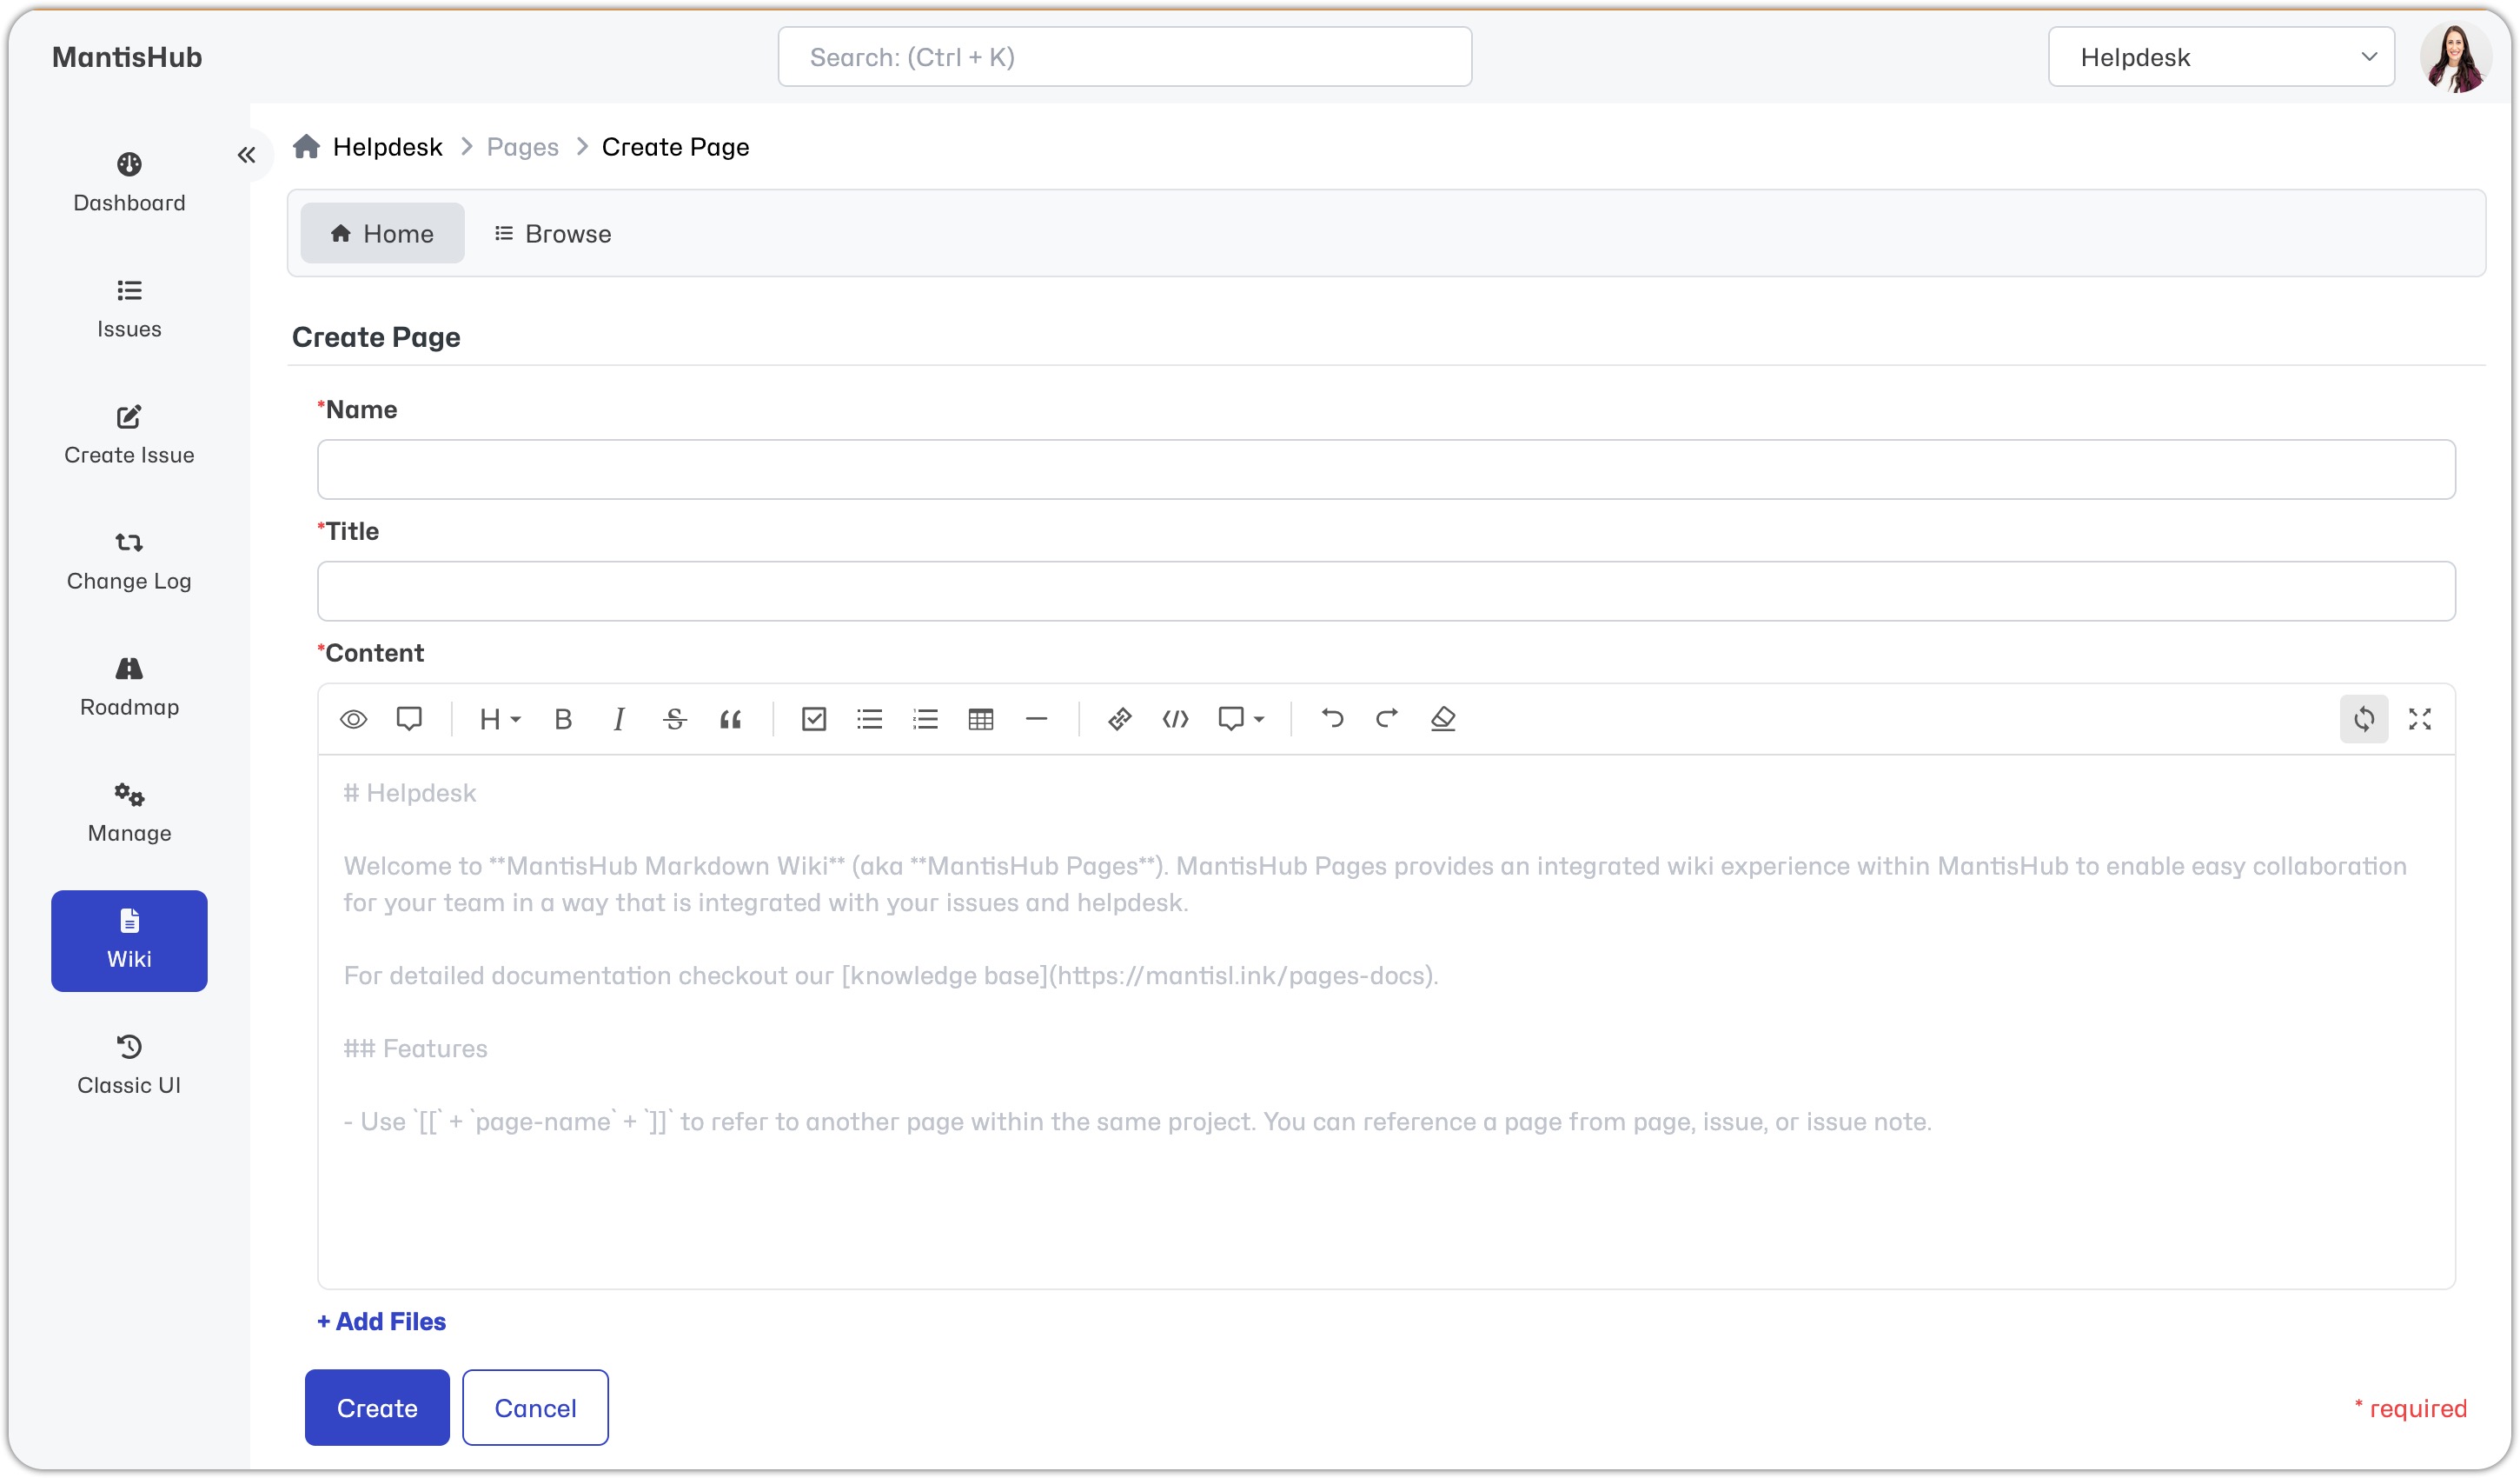The height and width of the screenshot is (1478, 2520).
Task: Select the Browse tab
Action: point(553,233)
